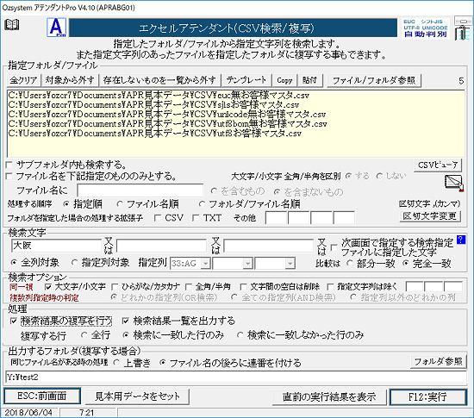Image resolution: width=474 pixels, height=418 pixels.
Task: Select 指定順 processing order
Action: tap(66, 204)
